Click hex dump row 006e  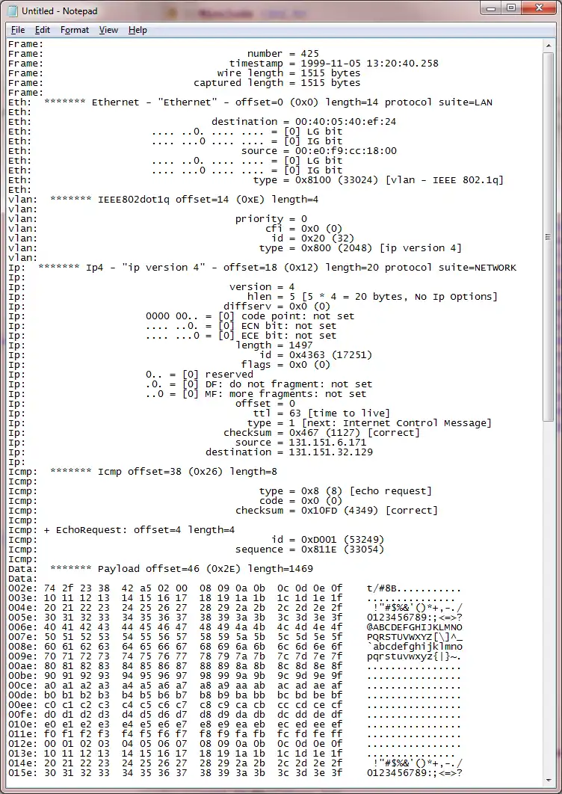(x=235, y=627)
